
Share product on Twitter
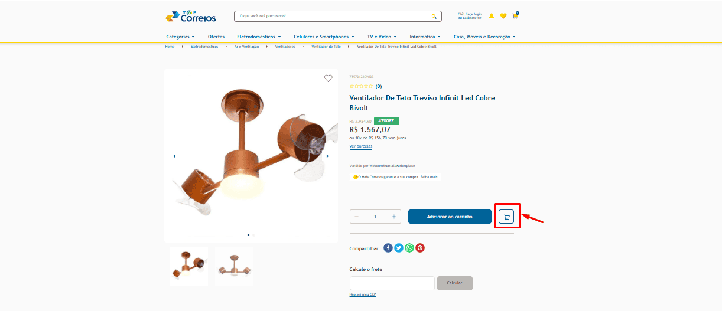(x=399, y=248)
